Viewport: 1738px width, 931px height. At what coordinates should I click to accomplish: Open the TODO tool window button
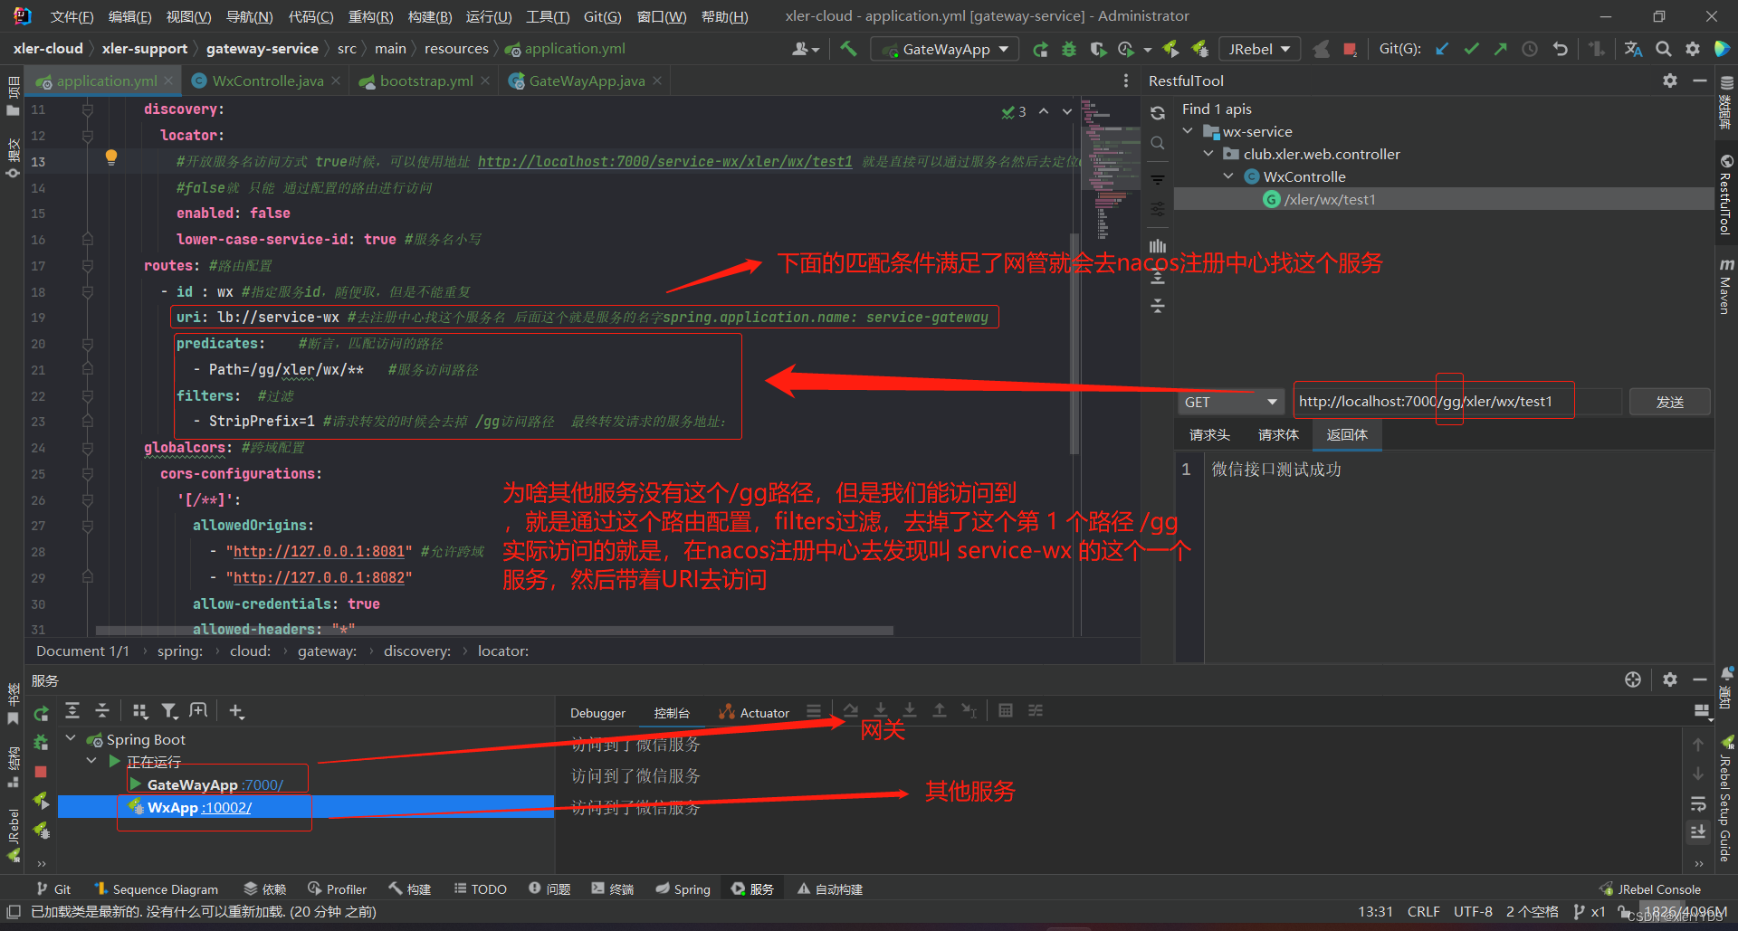480,889
